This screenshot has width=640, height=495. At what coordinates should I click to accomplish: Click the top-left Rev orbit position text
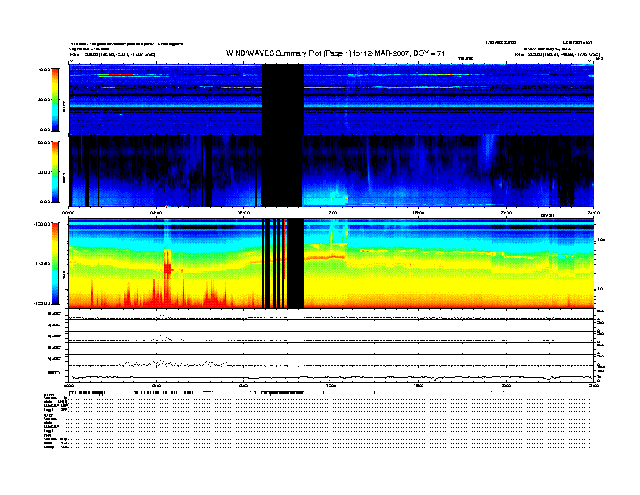(x=112, y=54)
